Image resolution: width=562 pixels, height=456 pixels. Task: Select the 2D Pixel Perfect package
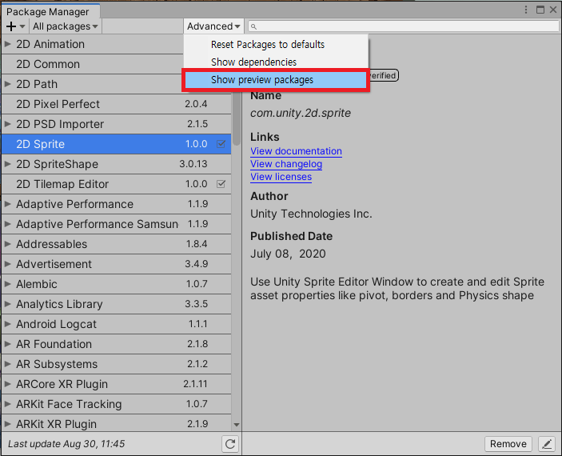(116, 104)
